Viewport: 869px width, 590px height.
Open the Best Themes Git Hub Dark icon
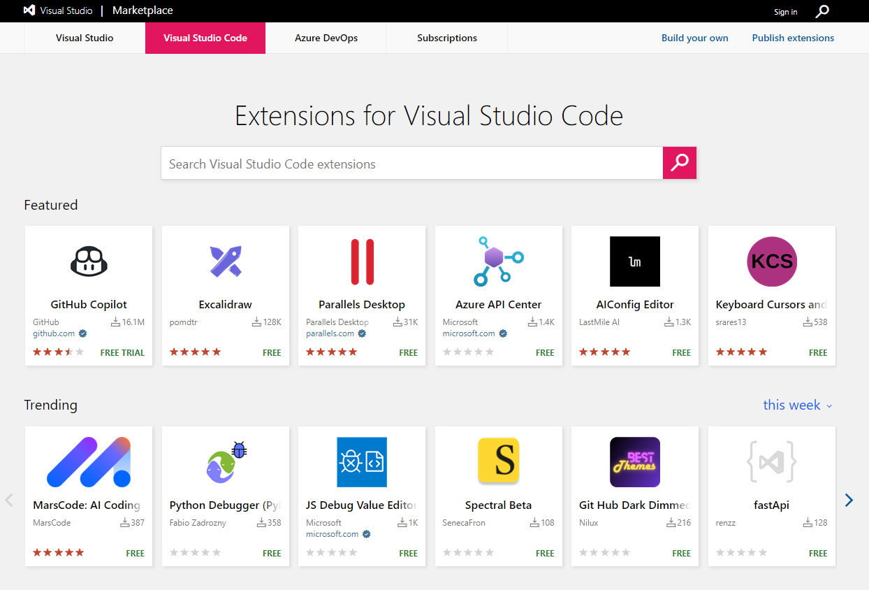pyautogui.click(x=635, y=462)
